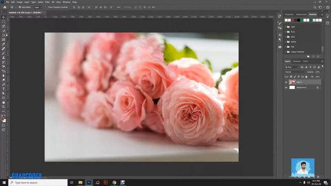This screenshot has height=186, width=331.
Task: Hide the Background layer eye icon
Action: [x=286, y=87]
